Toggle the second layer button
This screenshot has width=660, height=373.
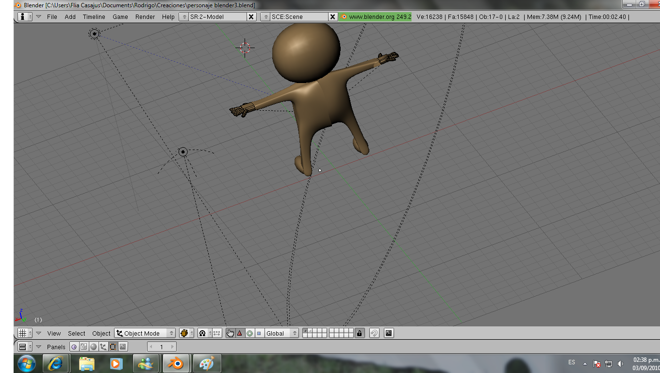click(310, 331)
